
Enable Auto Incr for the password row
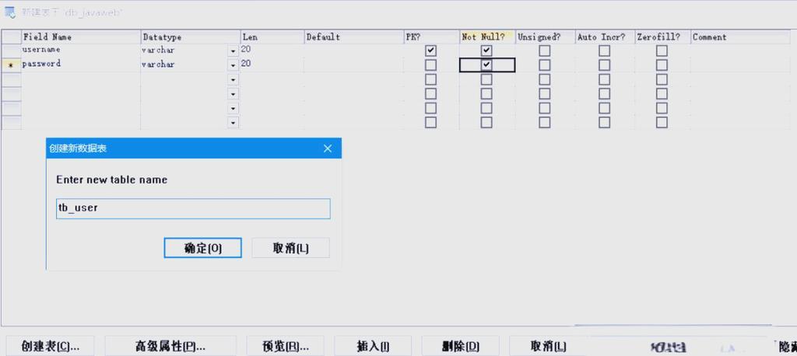(x=604, y=65)
